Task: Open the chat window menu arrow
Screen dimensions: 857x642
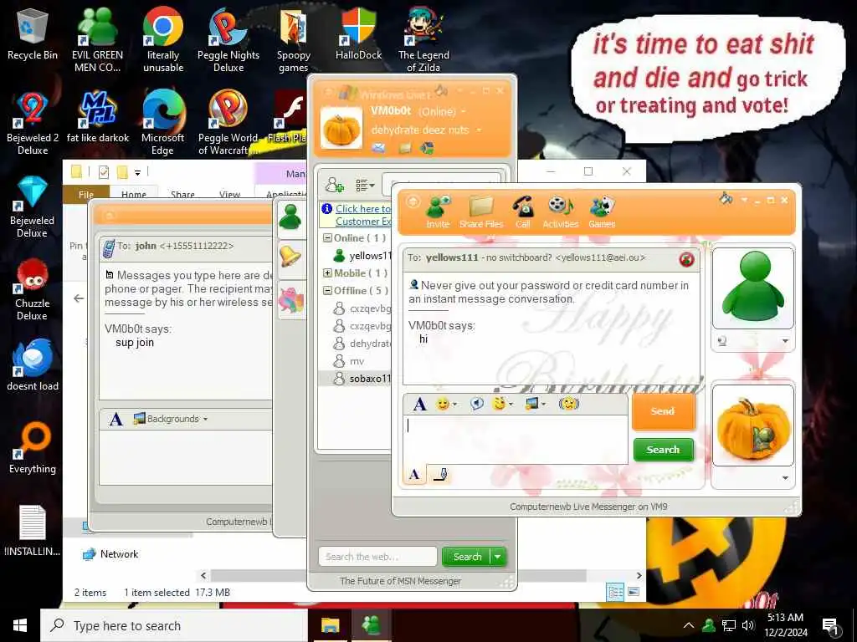Action: click(x=744, y=200)
